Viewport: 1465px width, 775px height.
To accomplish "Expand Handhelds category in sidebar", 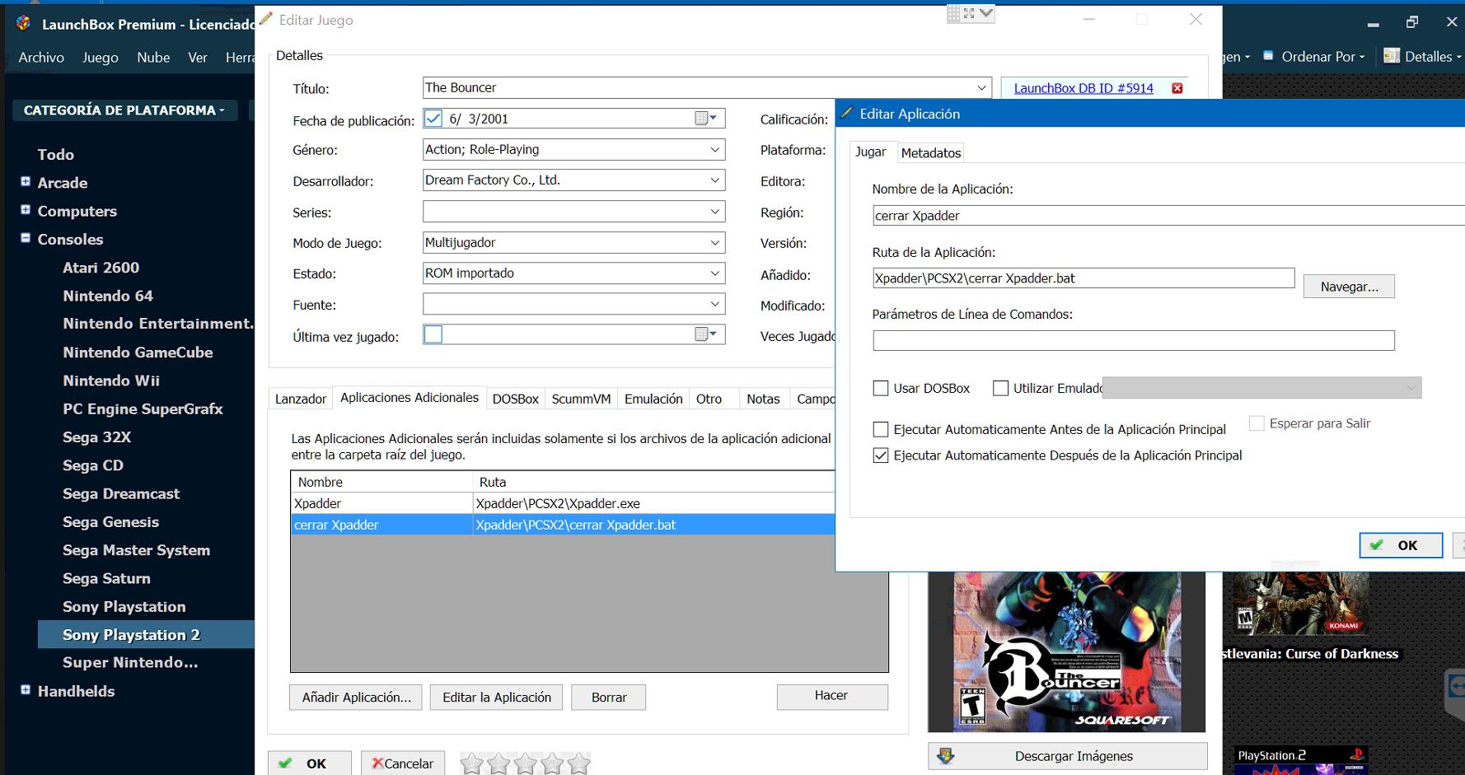I will [x=26, y=689].
